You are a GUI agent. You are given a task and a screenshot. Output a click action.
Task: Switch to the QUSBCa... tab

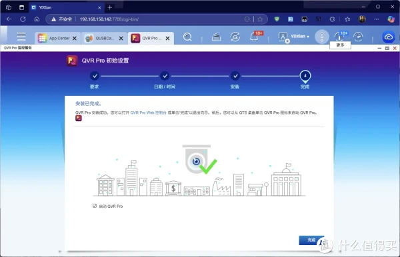pyautogui.click(x=101, y=38)
